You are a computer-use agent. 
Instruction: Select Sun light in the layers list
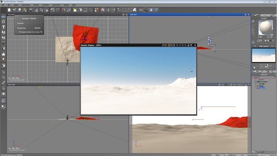click(x=261, y=84)
